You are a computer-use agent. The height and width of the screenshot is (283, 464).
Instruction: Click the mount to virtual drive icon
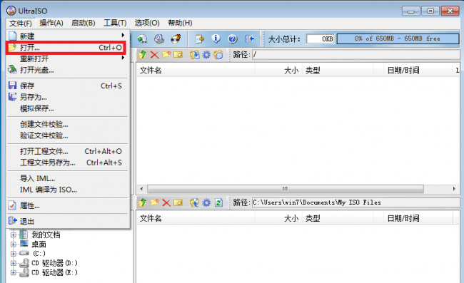pyautogui.click(x=159, y=38)
